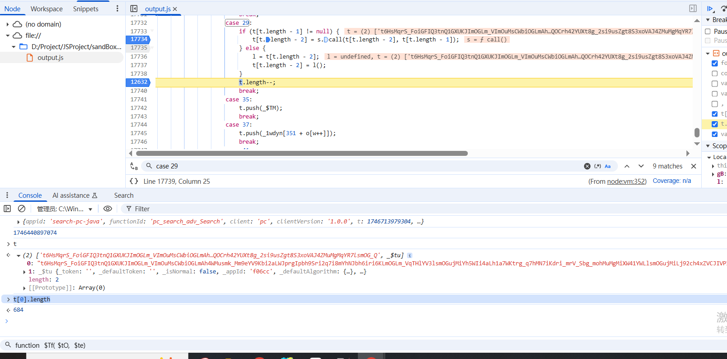
Task: Switch to the Workspace tab
Action: 46,9
